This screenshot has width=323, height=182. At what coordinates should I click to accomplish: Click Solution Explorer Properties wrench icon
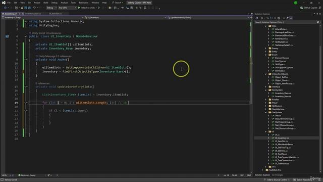(x=287, y=18)
